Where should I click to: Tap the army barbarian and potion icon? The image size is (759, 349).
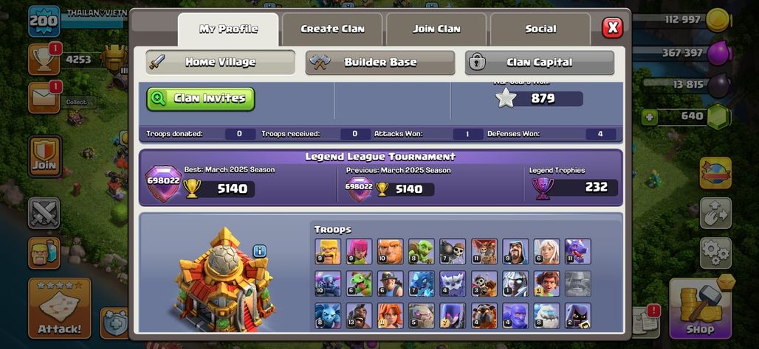tap(44, 253)
